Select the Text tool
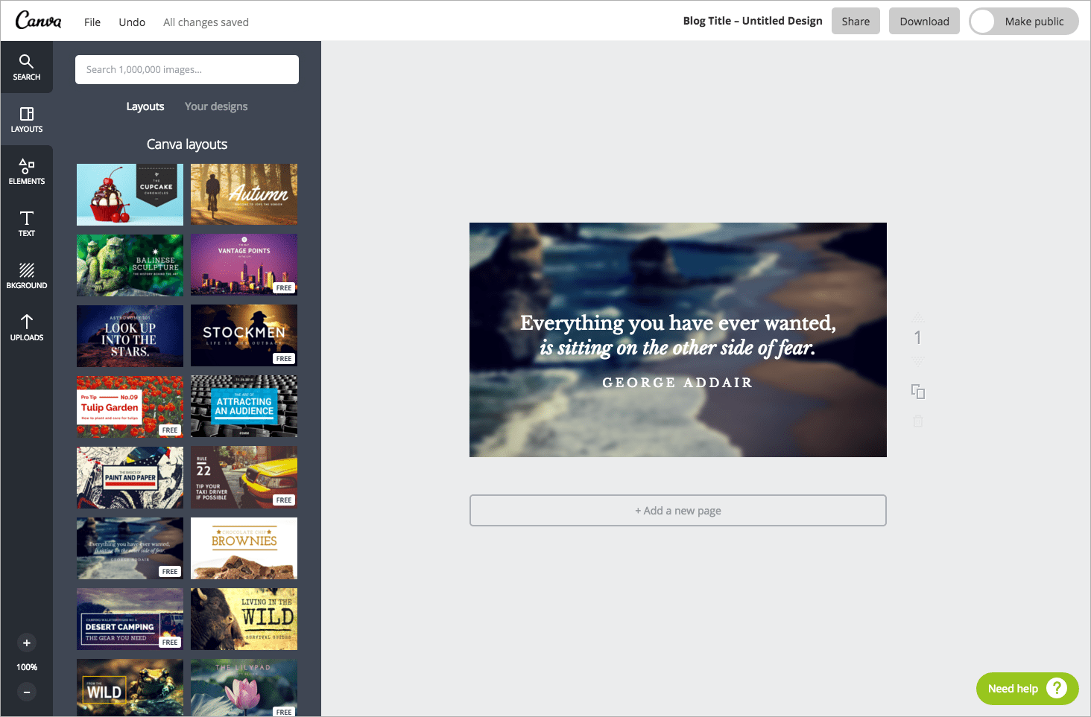Screen dimensions: 1091x717 click(x=27, y=223)
